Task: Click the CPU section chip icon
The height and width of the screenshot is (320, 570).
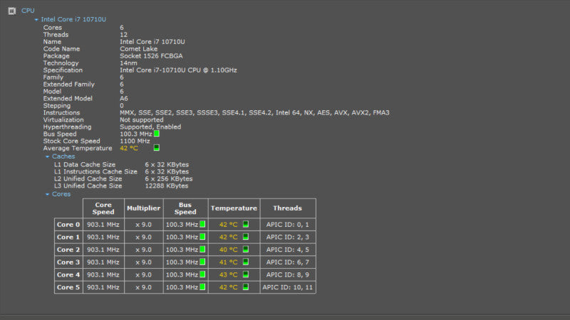Action: (12, 11)
